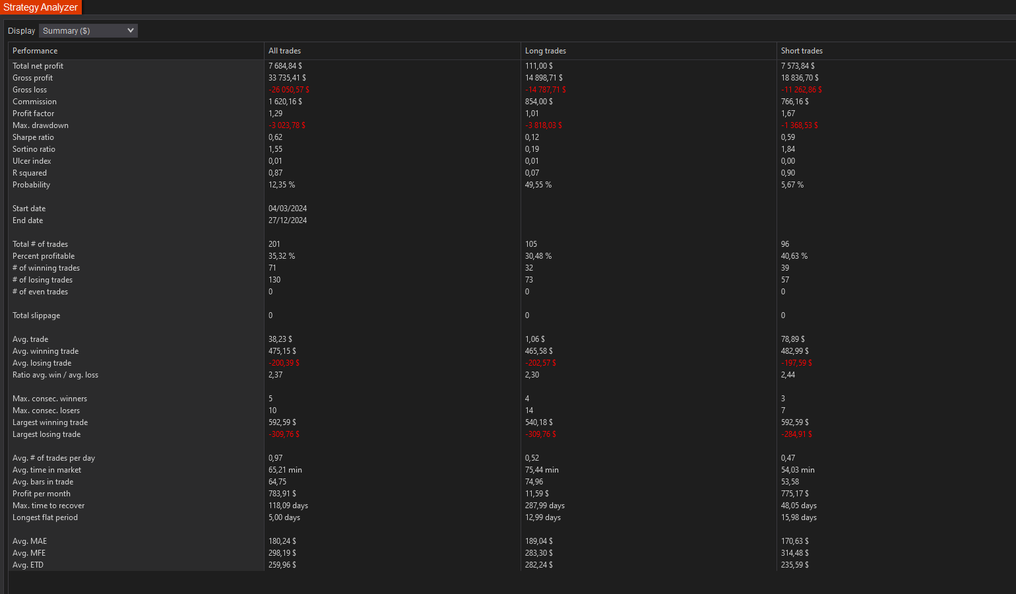Click avg. losing trade value -200,39 $

tap(284, 363)
